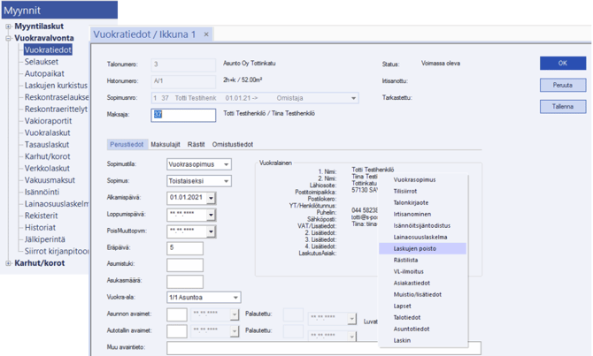Expand the Karhut/korot root node

8,262
